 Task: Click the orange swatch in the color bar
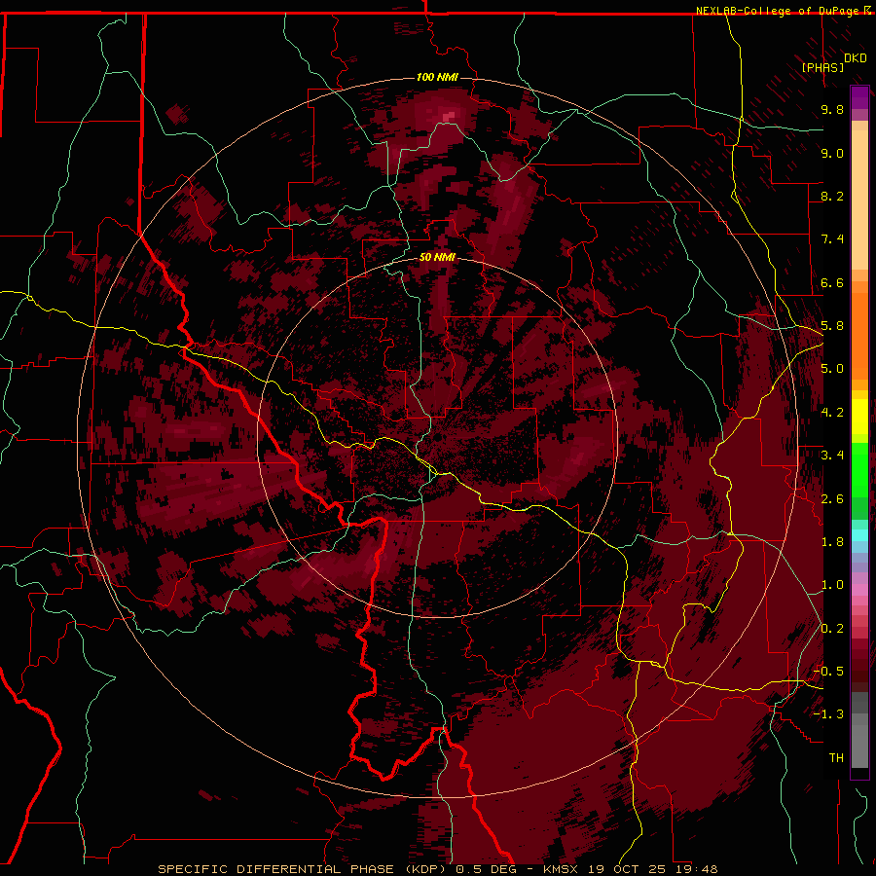click(859, 335)
